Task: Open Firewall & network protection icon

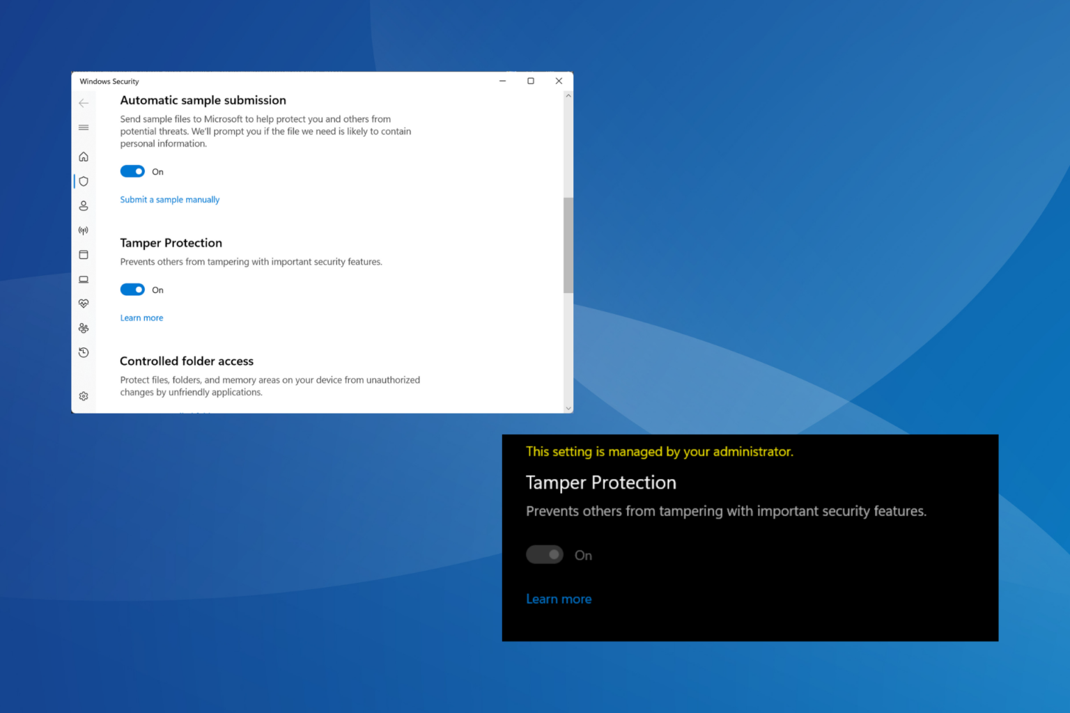Action: [x=84, y=230]
